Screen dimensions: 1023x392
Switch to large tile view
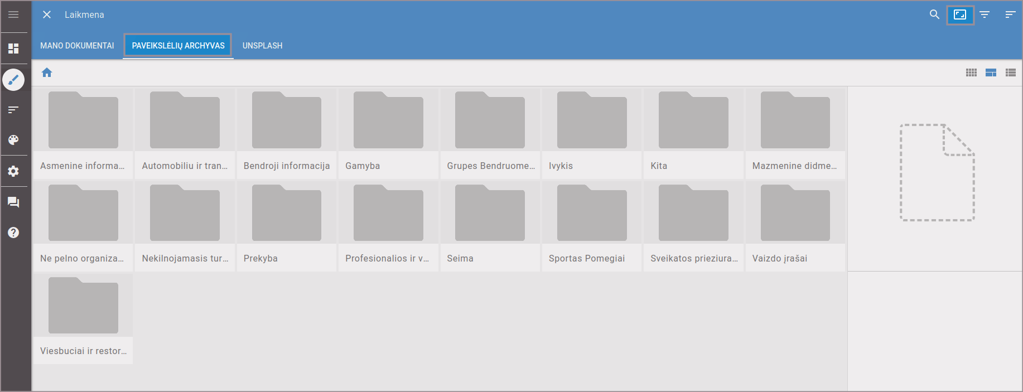[x=991, y=72]
